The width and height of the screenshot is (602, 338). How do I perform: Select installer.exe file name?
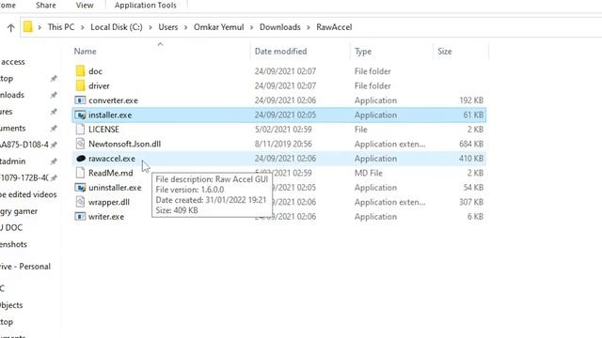pos(110,115)
